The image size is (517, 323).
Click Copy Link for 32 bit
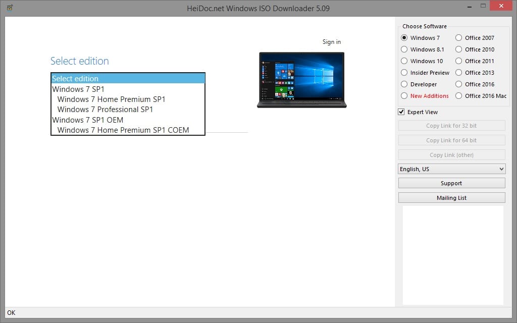452,126
